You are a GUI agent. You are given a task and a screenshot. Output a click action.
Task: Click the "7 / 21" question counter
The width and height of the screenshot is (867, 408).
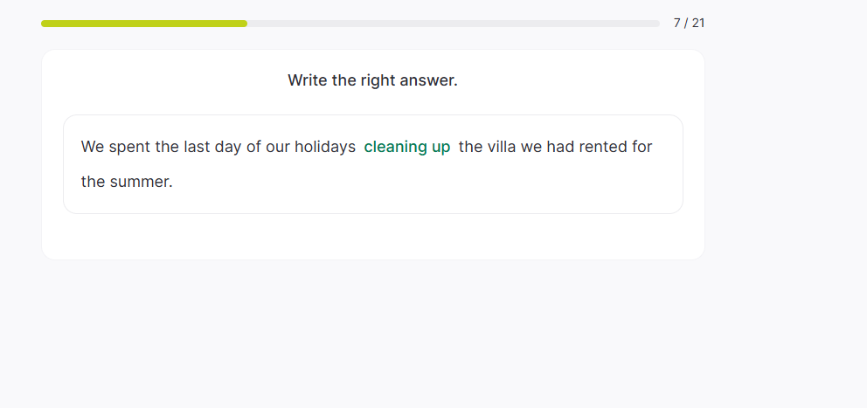click(689, 23)
